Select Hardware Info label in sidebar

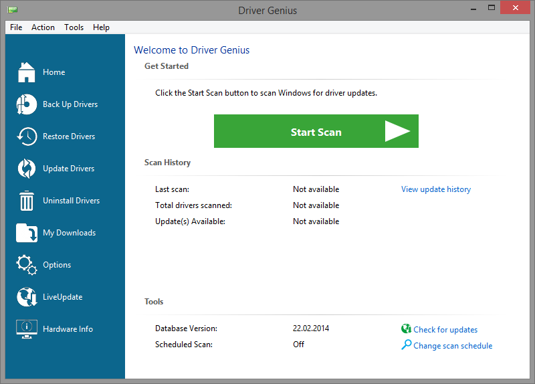(x=68, y=329)
